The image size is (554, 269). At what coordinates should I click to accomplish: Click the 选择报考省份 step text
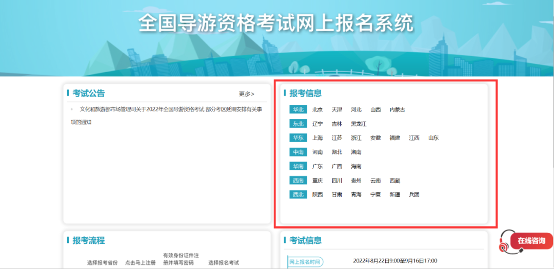pos(103,263)
